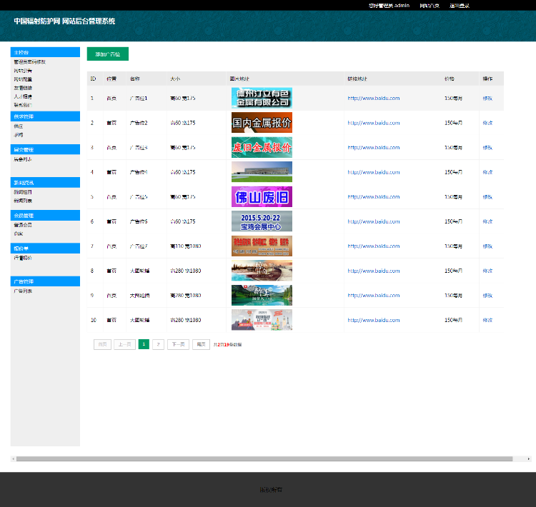
Task: Click the 下一页 pagination button
Action: (x=178, y=344)
